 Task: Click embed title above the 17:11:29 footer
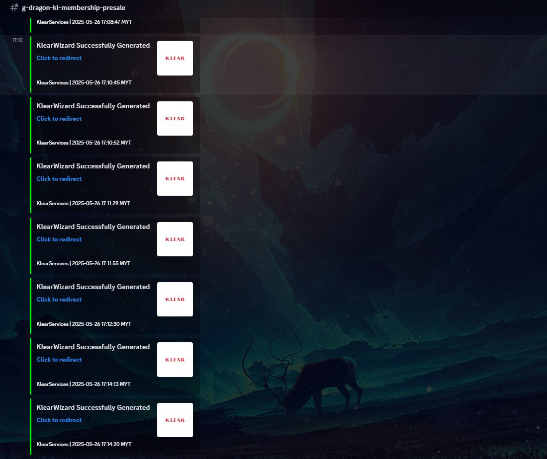(x=93, y=166)
